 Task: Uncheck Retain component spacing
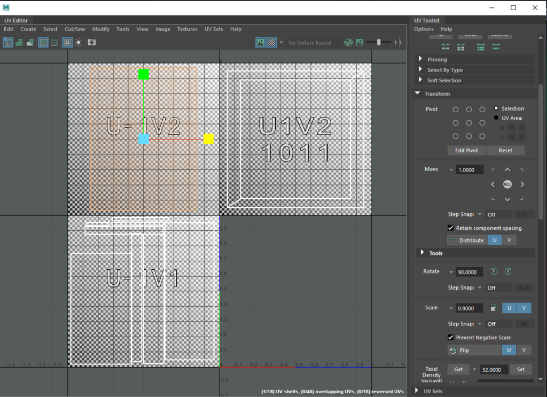(x=451, y=228)
